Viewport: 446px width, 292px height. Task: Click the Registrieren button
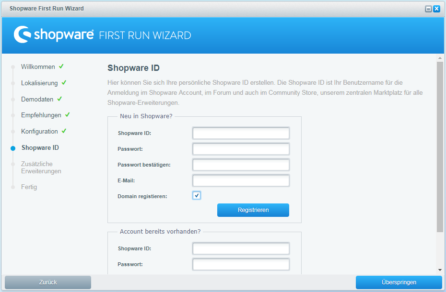click(253, 210)
